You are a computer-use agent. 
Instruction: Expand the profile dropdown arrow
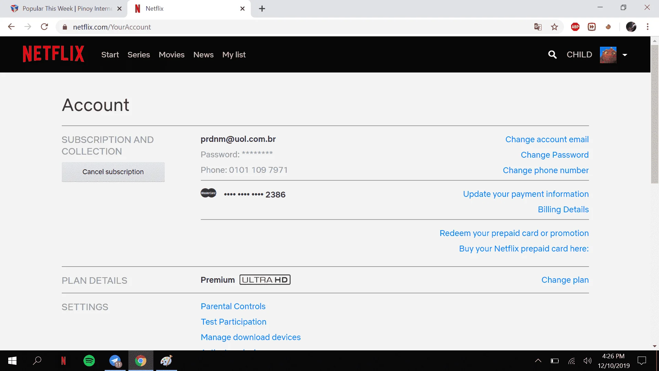(x=625, y=55)
